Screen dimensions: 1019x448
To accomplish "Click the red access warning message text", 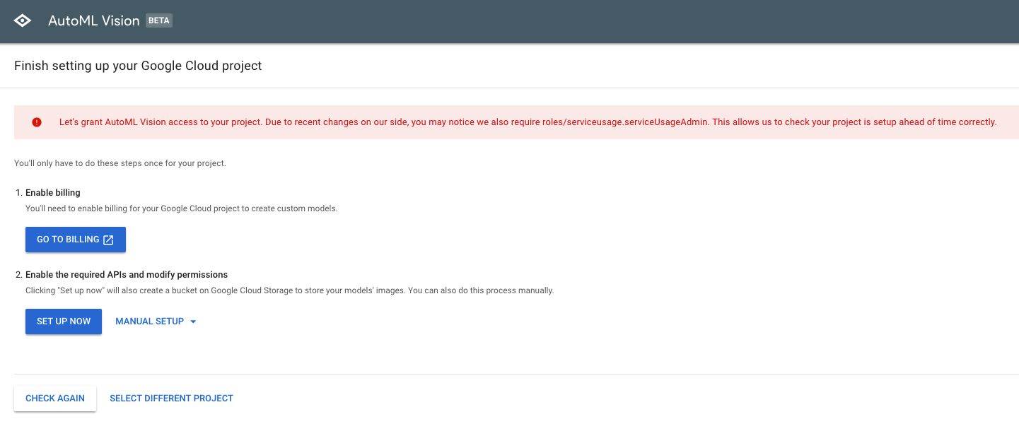I will pos(528,122).
